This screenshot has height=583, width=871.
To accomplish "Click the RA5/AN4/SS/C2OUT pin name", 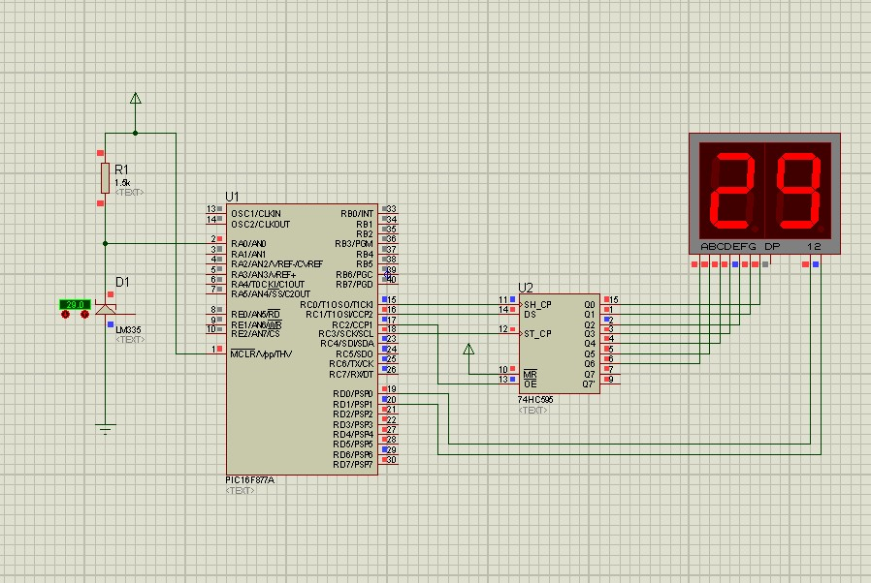I will 271,294.
